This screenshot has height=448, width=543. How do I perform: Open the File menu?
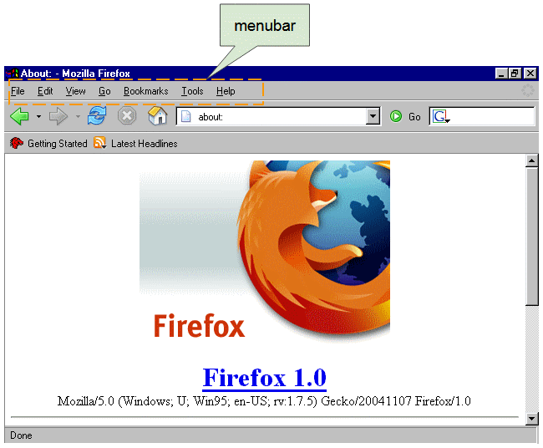tap(18, 91)
